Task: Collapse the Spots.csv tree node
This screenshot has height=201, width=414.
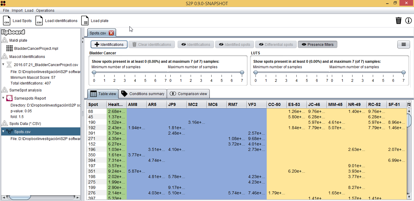Action: tap(3, 132)
